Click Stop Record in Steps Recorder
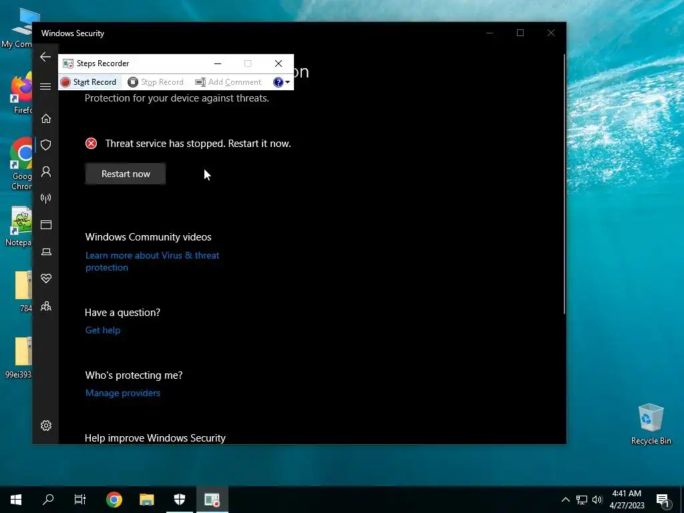Image resolution: width=684 pixels, height=513 pixels. (x=156, y=82)
